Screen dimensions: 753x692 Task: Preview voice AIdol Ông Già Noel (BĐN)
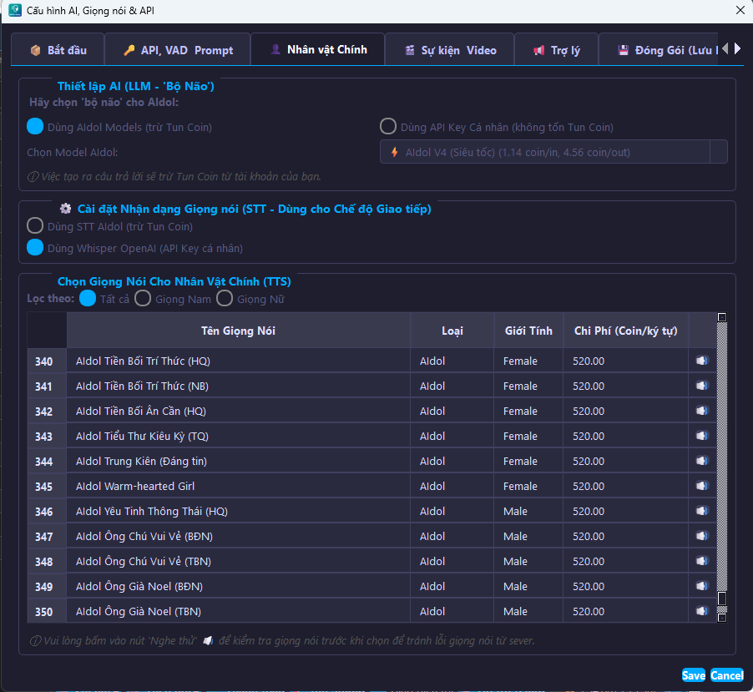(702, 586)
